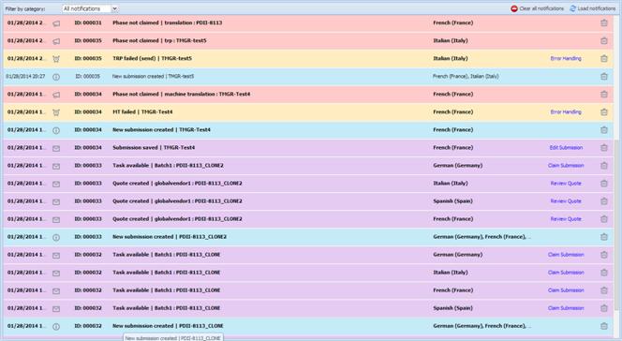The height and width of the screenshot is (341, 622).
Task: Delete the 'MT failed | TMGR-Test4' notification
Action: point(604,112)
